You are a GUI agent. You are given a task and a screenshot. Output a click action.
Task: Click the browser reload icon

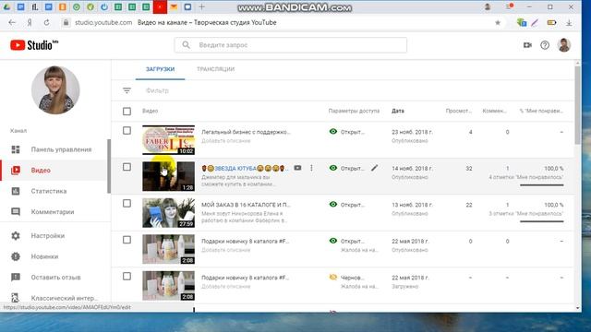(x=46, y=22)
